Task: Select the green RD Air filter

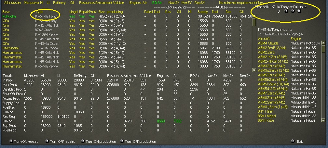Action: click(157, 3)
